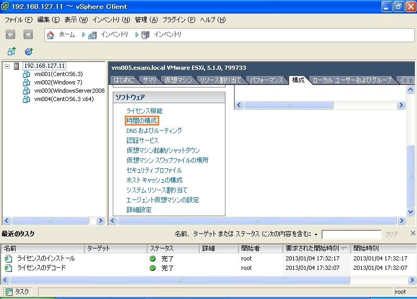Switch to the リソース割り当て tab
The width and height of the screenshot is (417, 299).
(x=220, y=80)
